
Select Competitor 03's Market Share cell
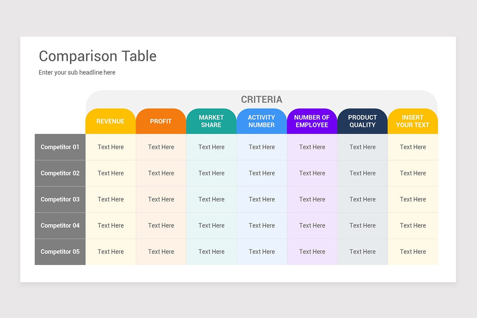pos(211,200)
